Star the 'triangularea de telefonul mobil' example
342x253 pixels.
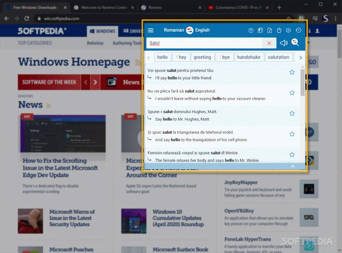tap(292, 134)
